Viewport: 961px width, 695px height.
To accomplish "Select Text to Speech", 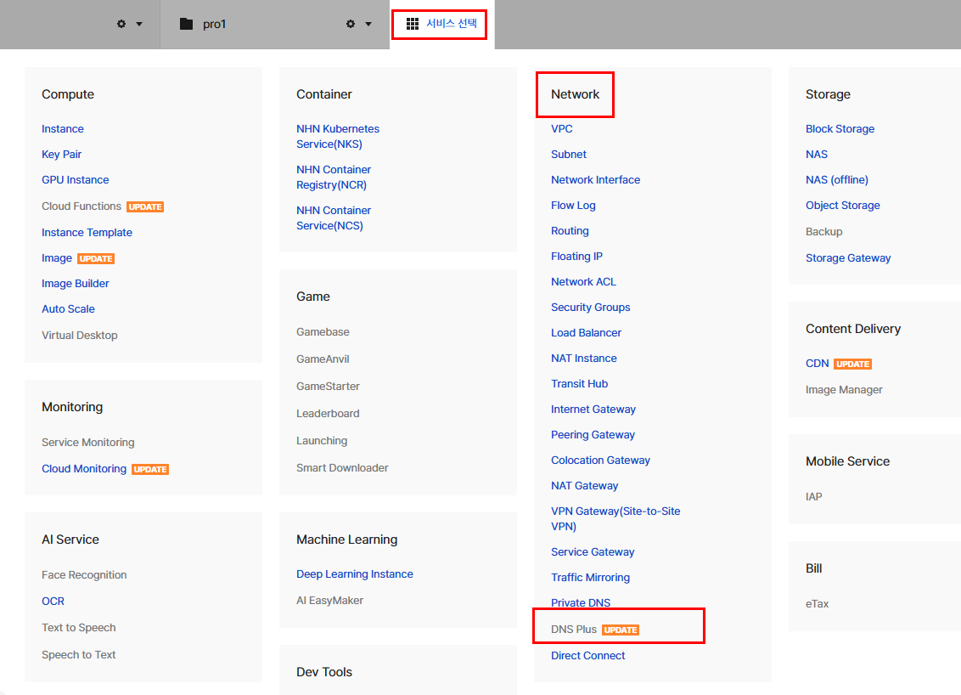I will coord(78,628).
